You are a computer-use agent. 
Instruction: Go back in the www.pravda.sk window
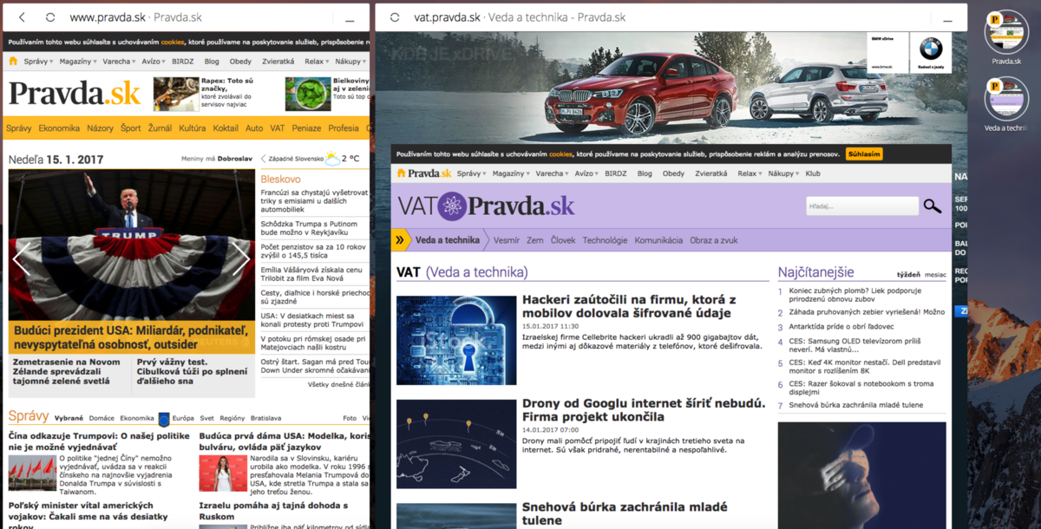pos(22,17)
